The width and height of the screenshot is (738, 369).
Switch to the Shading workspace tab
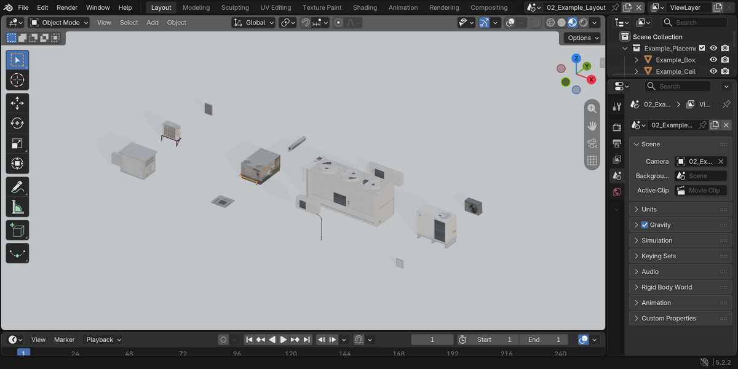coord(365,7)
